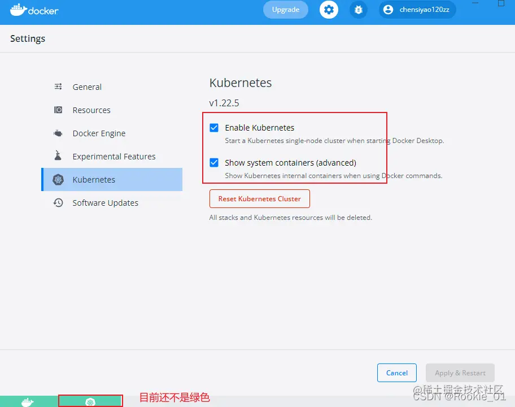Click 'All stacks and Kubernetes resources will be deleted' text
515x407 pixels.
(x=290, y=217)
